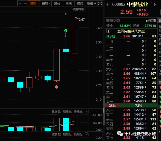Click 加指标 in volume panel
161x141 pixels.
tap(67, 111)
